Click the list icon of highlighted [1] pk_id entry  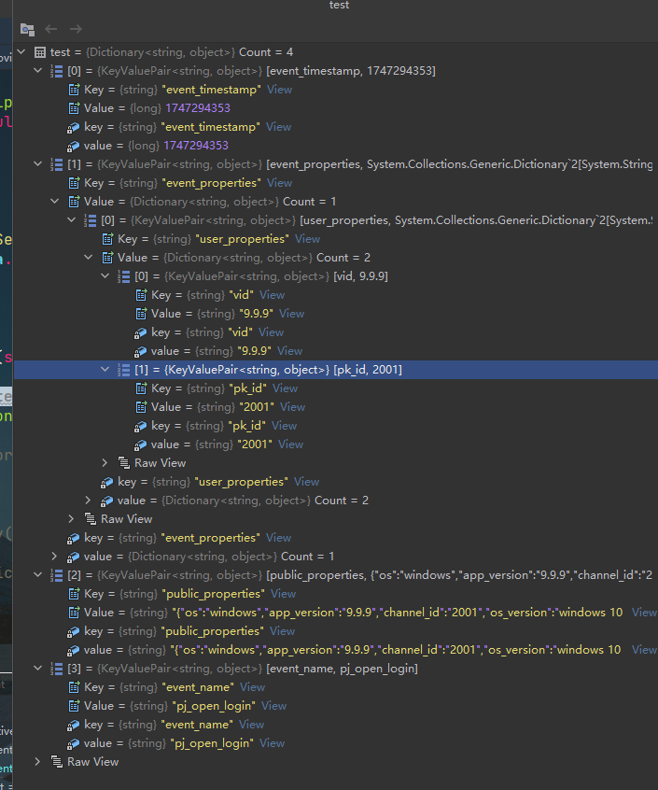124,370
